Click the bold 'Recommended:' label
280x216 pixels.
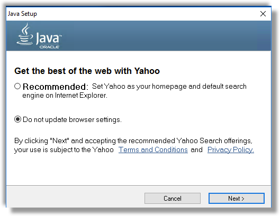pos(56,87)
